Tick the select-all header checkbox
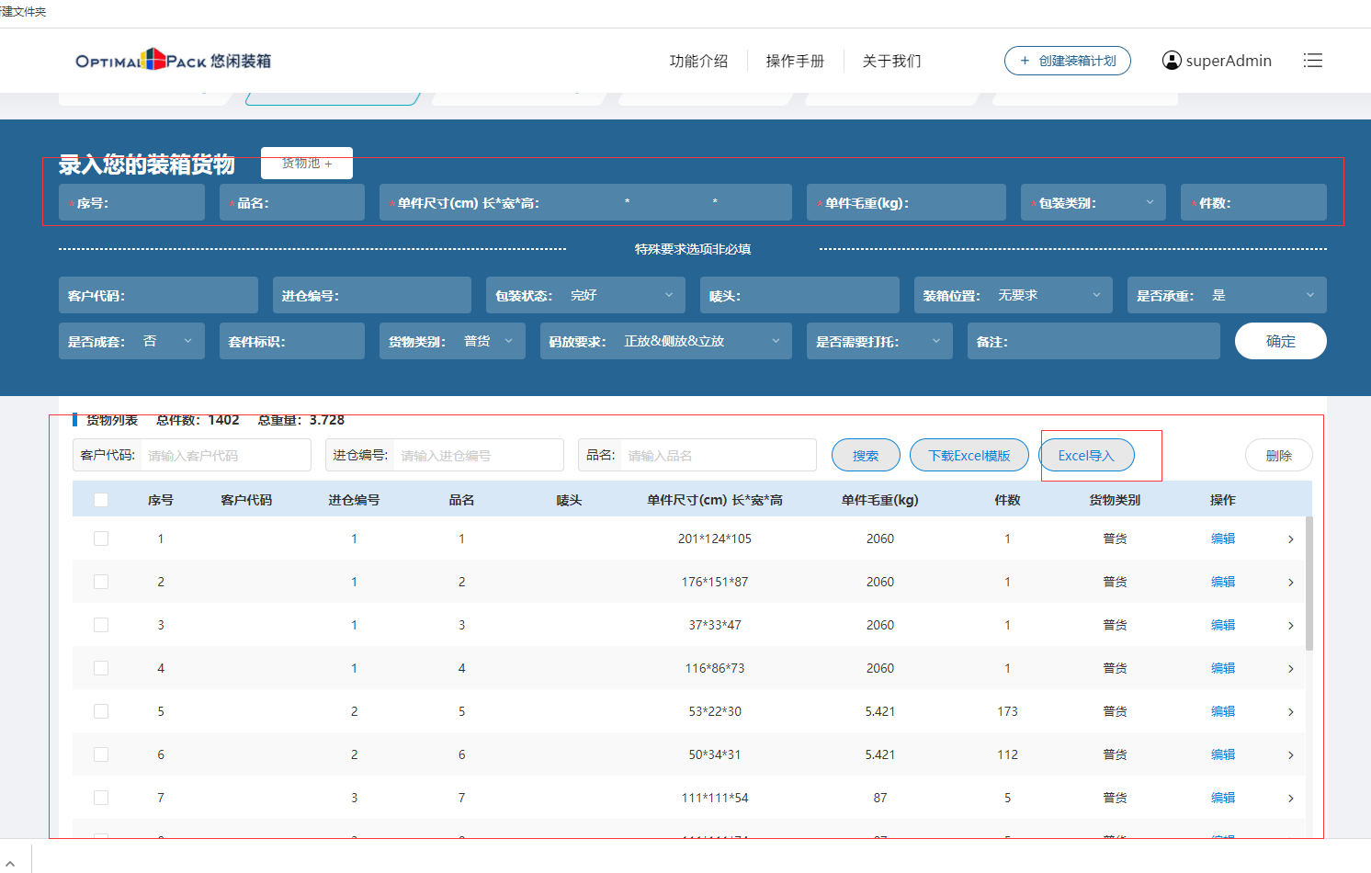The width and height of the screenshot is (1371, 873). click(101, 500)
